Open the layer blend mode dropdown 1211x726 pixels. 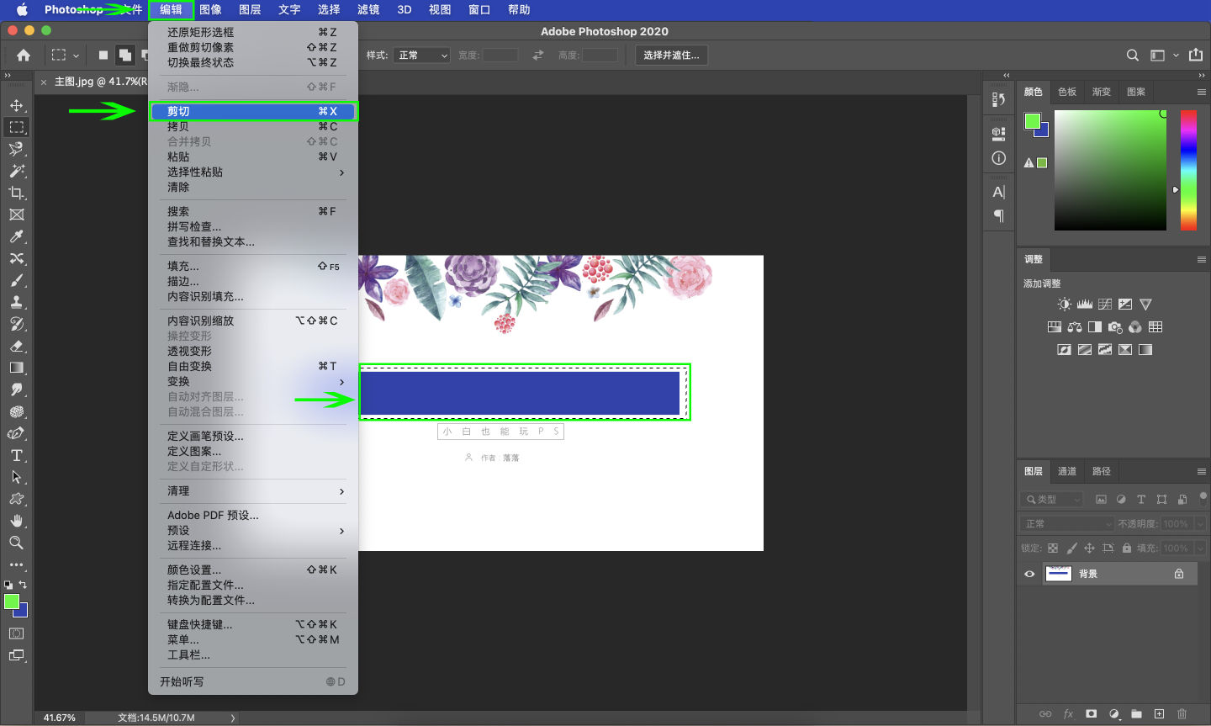point(1067,523)
